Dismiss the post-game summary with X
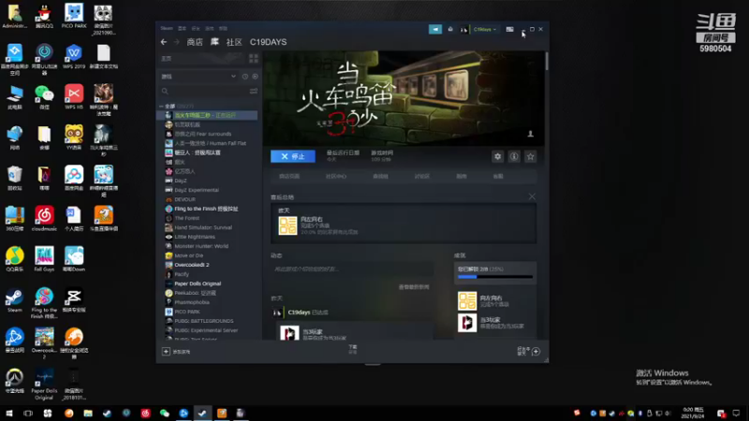 532,196
